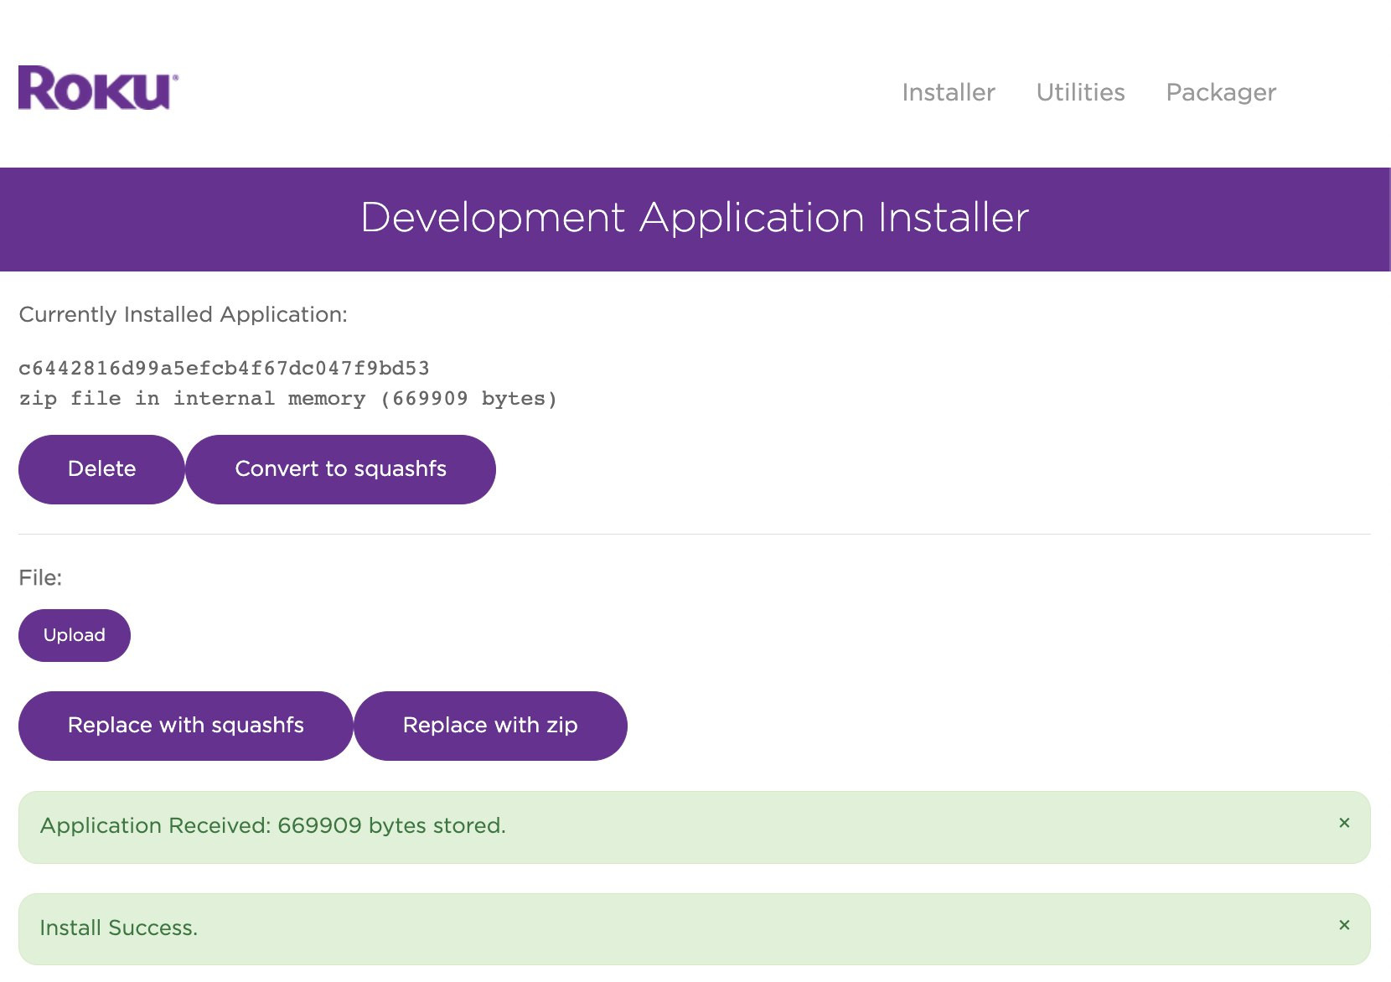Click the horizontal divider above File section

(695, 534)
